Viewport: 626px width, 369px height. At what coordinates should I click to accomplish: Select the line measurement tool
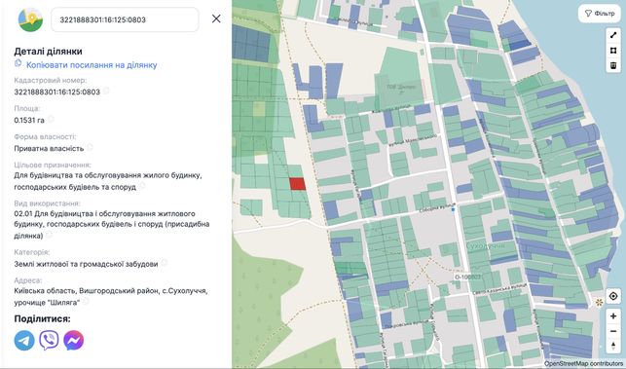[x=613, y=36]
